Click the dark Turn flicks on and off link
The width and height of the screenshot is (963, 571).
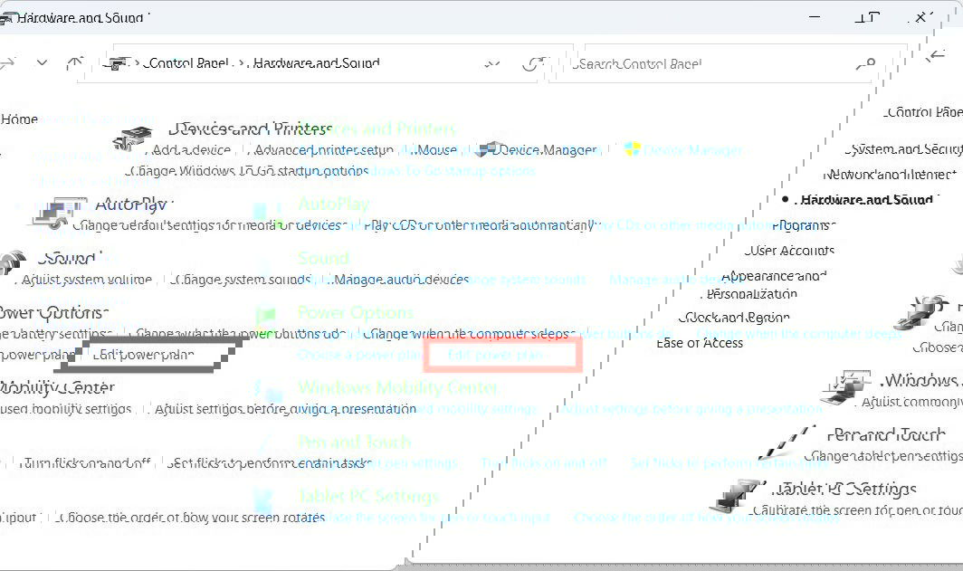click(x=85, y=463)
